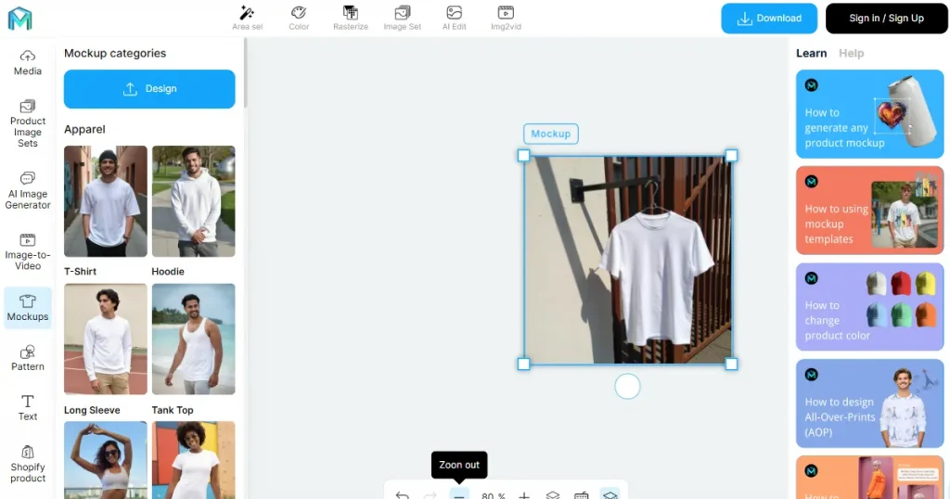Open 'How to generate any product mockup' card
Viewport: 950px width, 499px height.
click(870, 114)
